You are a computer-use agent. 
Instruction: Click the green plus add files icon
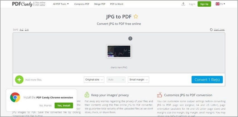19,80
